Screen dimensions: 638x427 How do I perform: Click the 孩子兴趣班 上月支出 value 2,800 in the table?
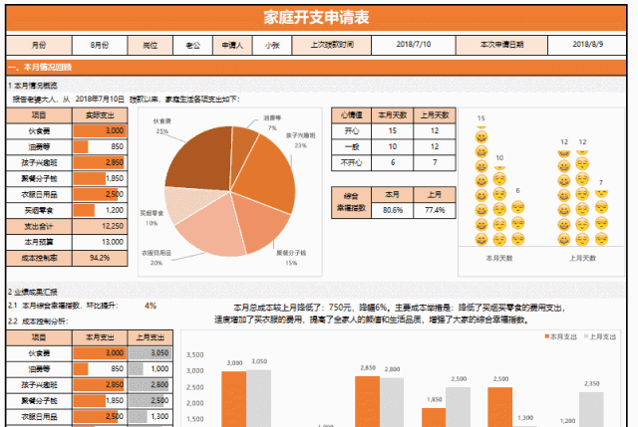(x=151, y=385)
